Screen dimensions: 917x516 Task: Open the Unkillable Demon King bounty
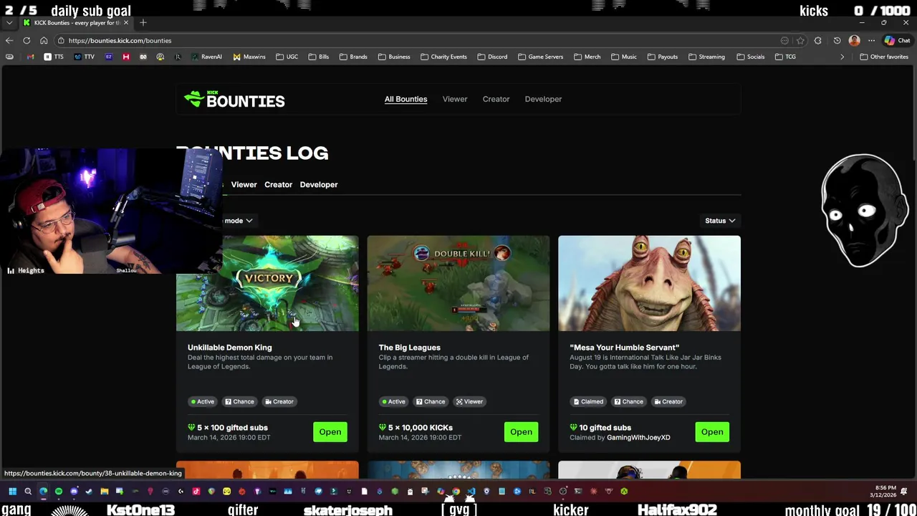[x=330, y=431]
